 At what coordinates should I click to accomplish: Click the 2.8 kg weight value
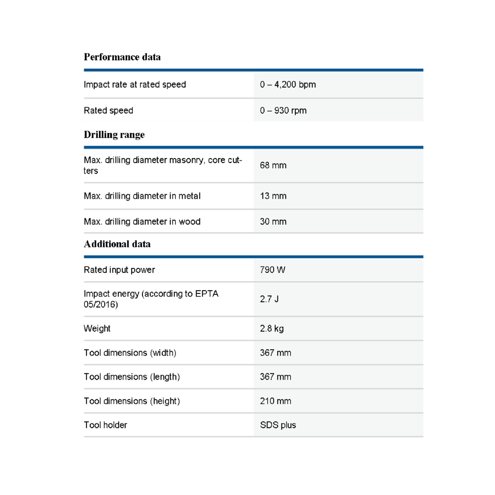coord(272,328)
